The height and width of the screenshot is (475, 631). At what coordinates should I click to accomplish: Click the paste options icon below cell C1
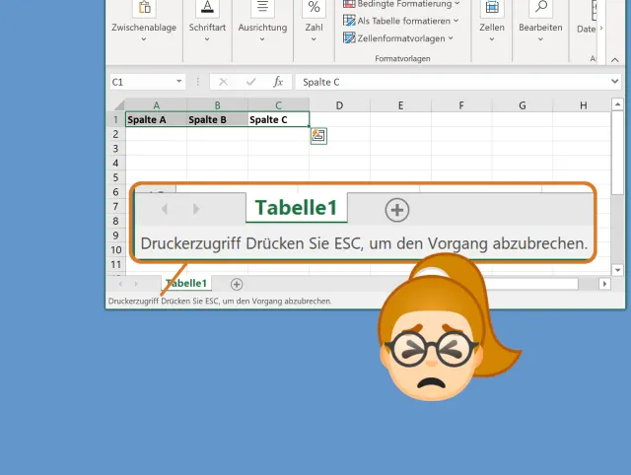pos(318,136)
